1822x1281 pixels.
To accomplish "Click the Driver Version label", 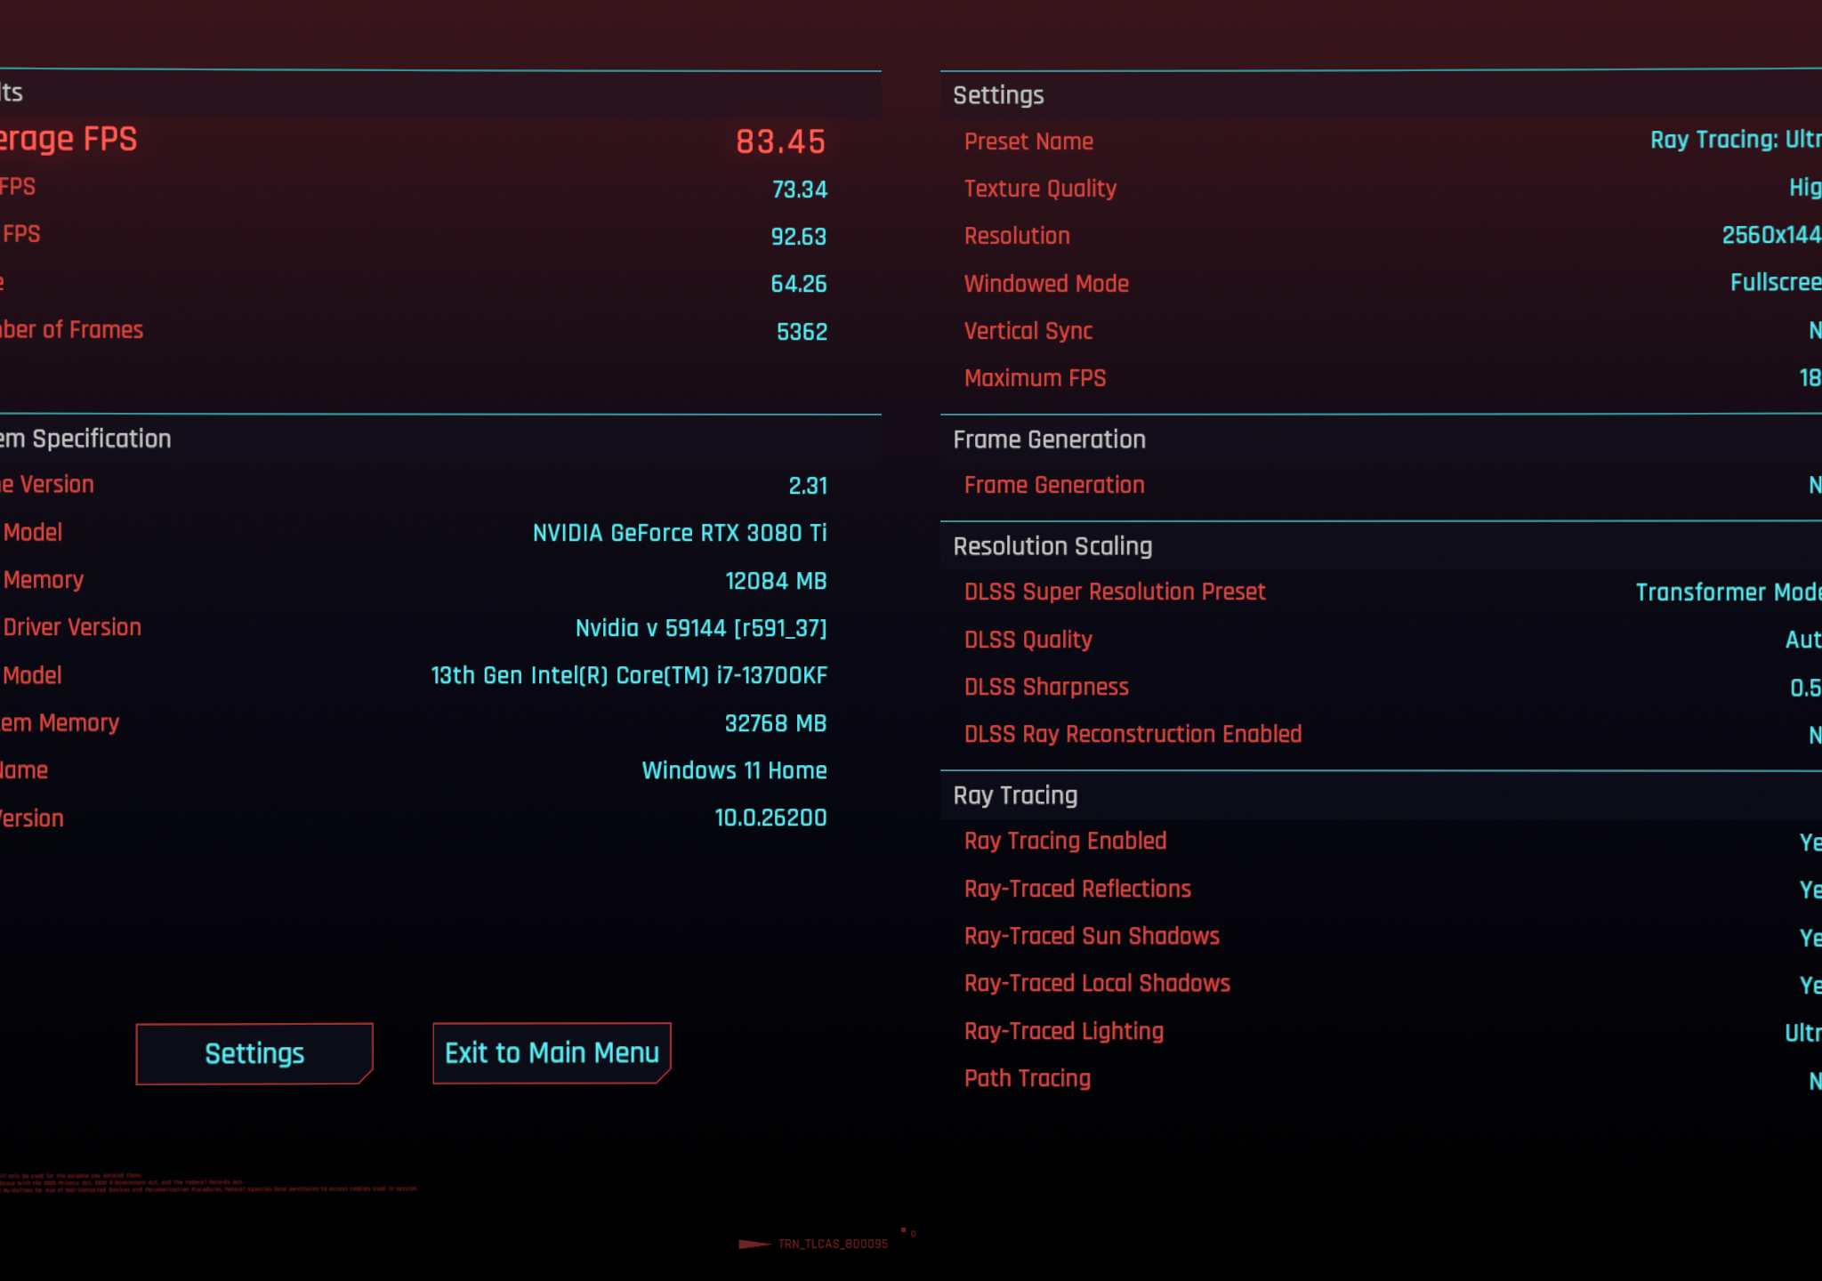I will tap(71, 627).
